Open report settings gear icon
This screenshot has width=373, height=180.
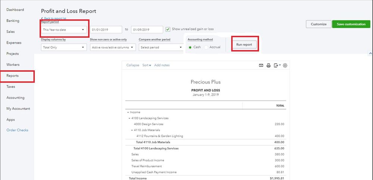tap(285, 65)
